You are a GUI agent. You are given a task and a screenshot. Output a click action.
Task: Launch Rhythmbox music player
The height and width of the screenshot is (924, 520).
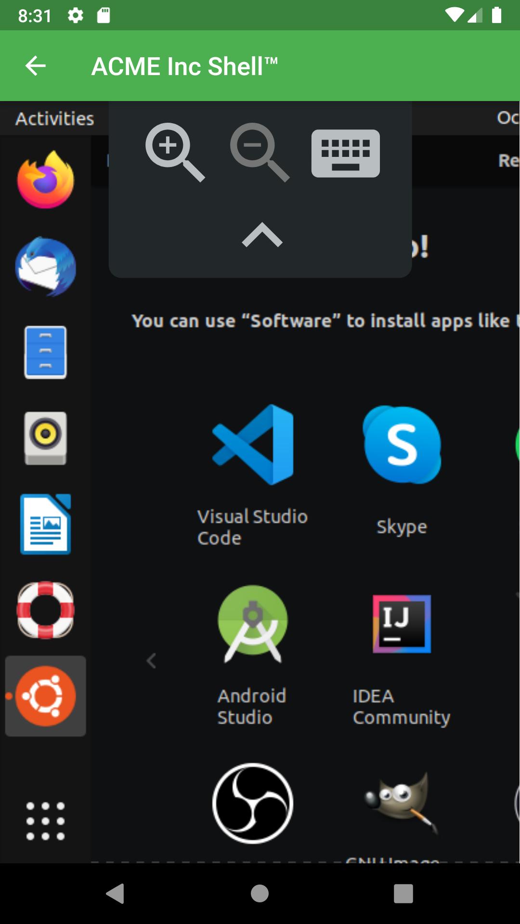click(46, 438)
